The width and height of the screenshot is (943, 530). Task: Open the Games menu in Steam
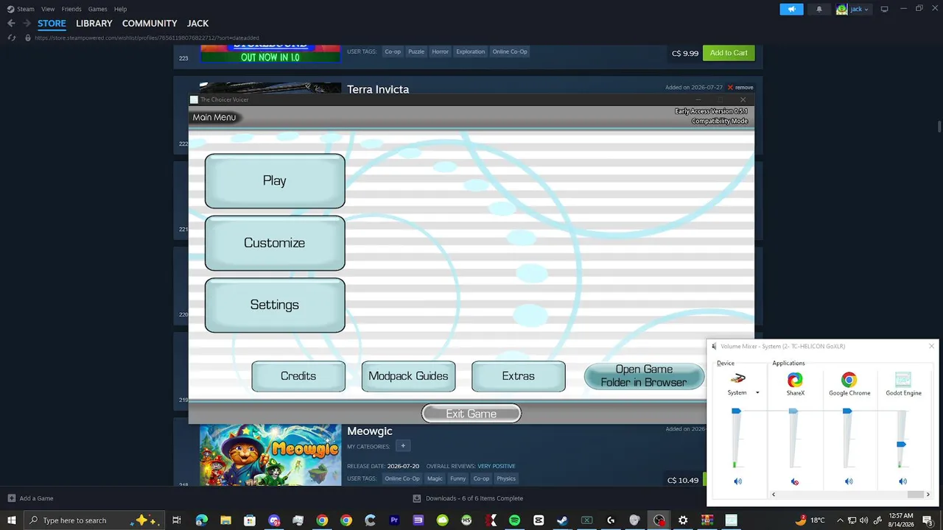pyautogui.click(x=97, y=9)
